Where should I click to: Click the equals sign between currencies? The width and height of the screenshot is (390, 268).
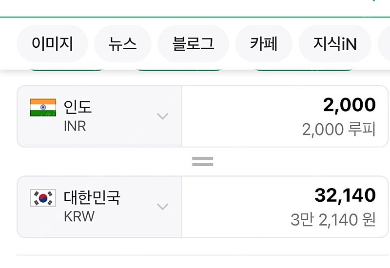point(202,162)
